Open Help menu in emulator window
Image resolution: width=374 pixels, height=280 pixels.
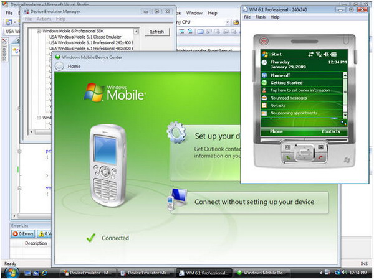pyautogui.click(x=275, y=17)
